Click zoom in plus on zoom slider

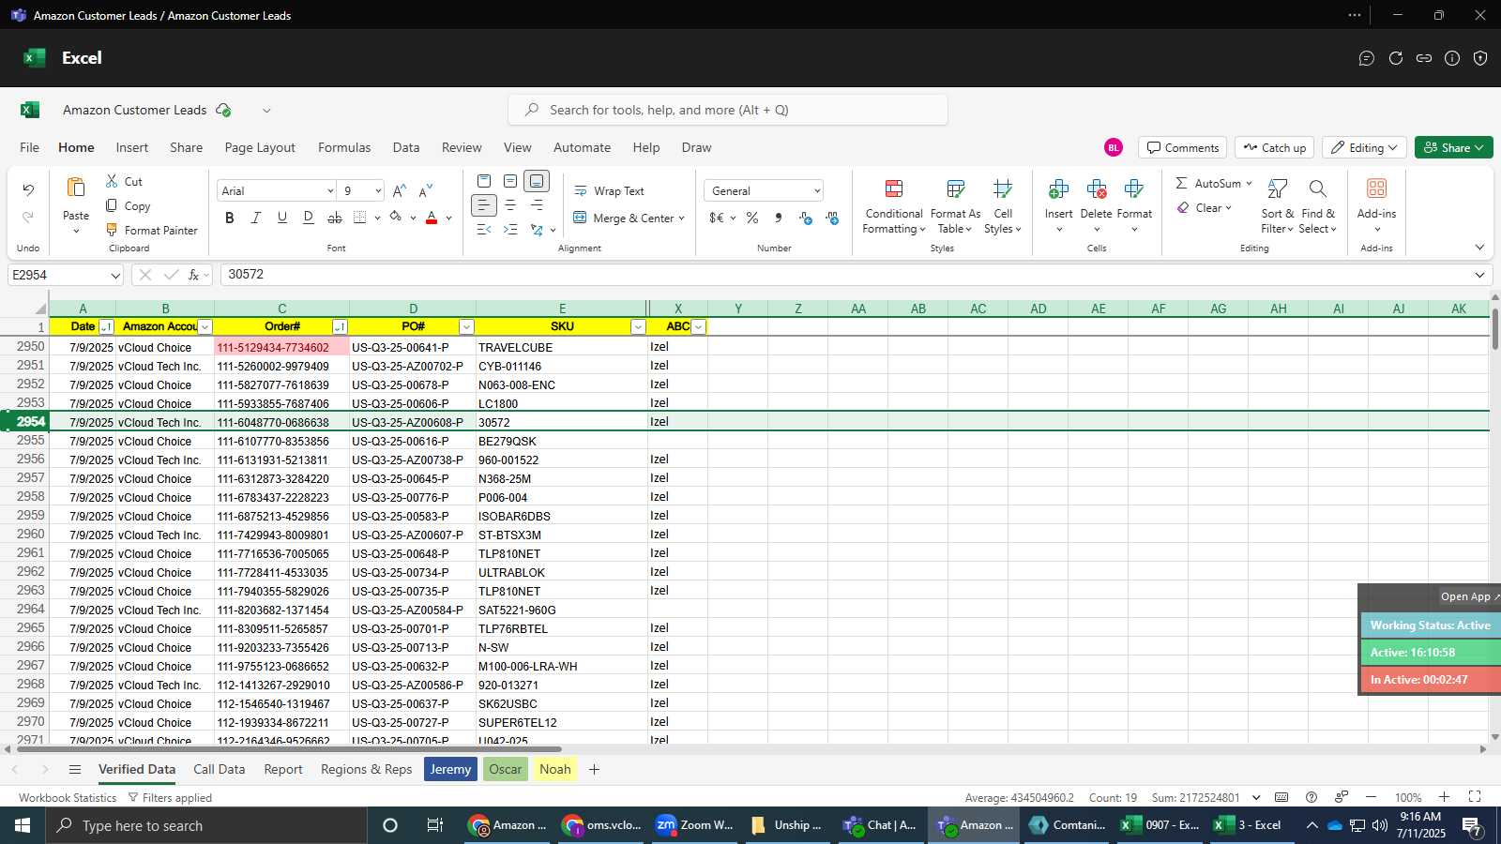1444,797
